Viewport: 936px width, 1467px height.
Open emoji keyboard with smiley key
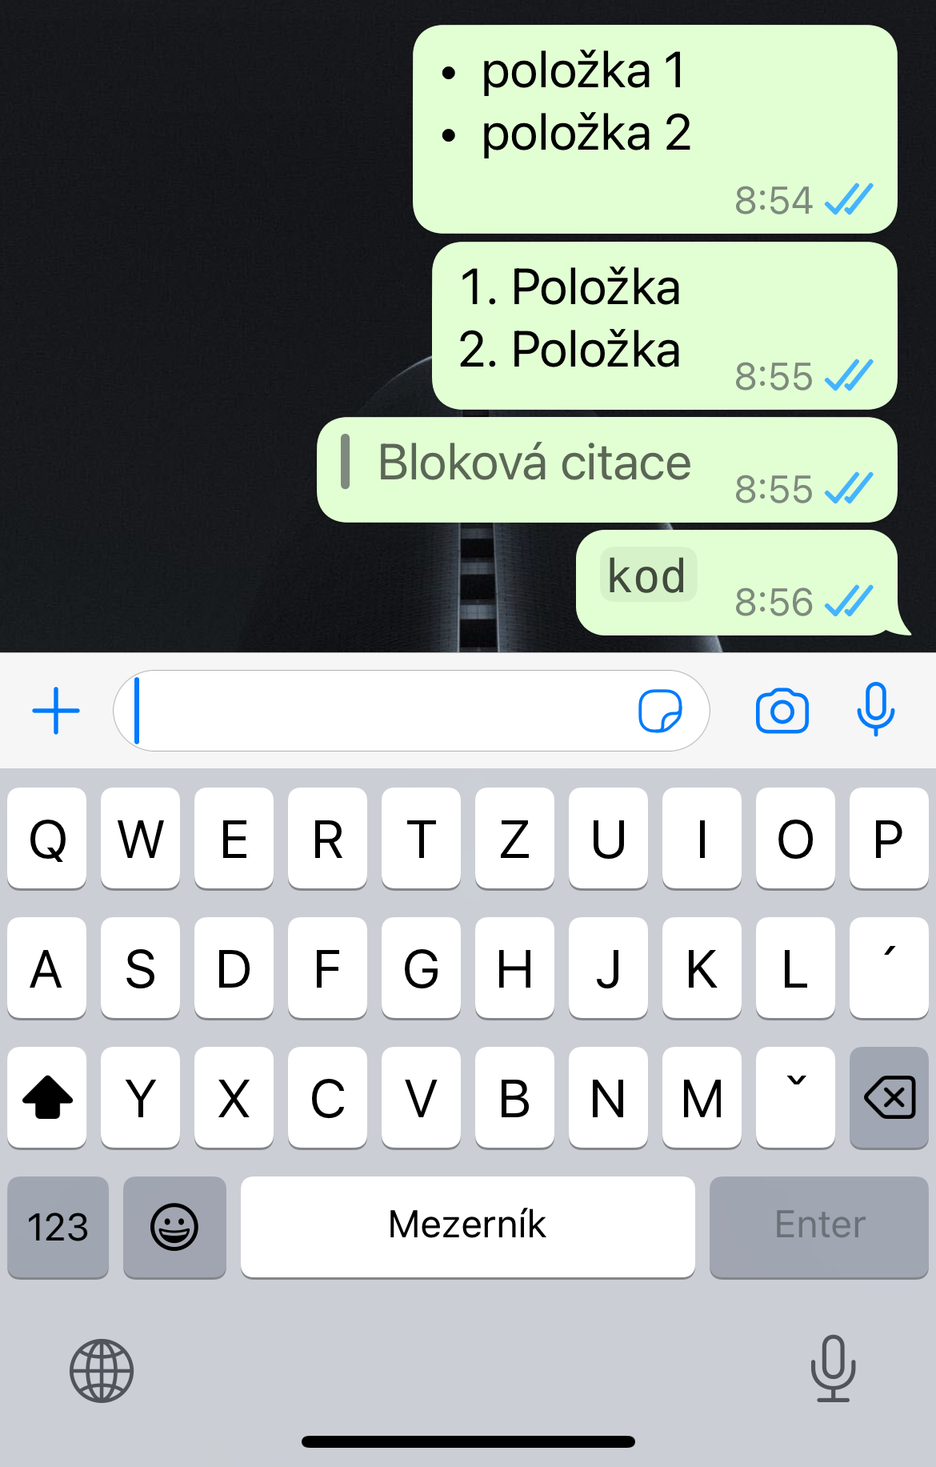[174, 1227]
